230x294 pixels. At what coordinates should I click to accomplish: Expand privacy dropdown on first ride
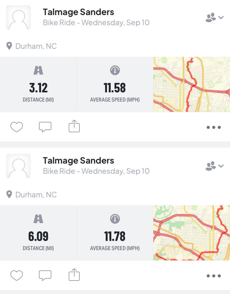click(214, 17)
